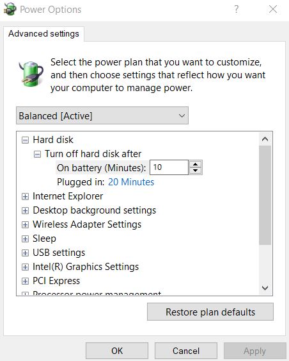Image resolution: width=289 pixels, height=361 pixels.
Task: Expand Wireless Adapter Settings node
Action: click(25, 224)
